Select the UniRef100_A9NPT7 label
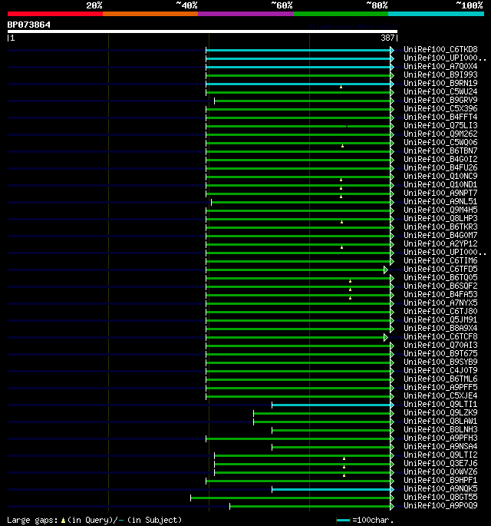The height and width of the screenshot is (526, 491). (440, 193)
